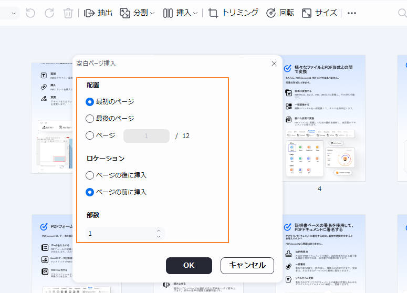Select the PDFフォーム page thumbnail
Viewport: 407px width, 293px height.
[x=52, y=254]
